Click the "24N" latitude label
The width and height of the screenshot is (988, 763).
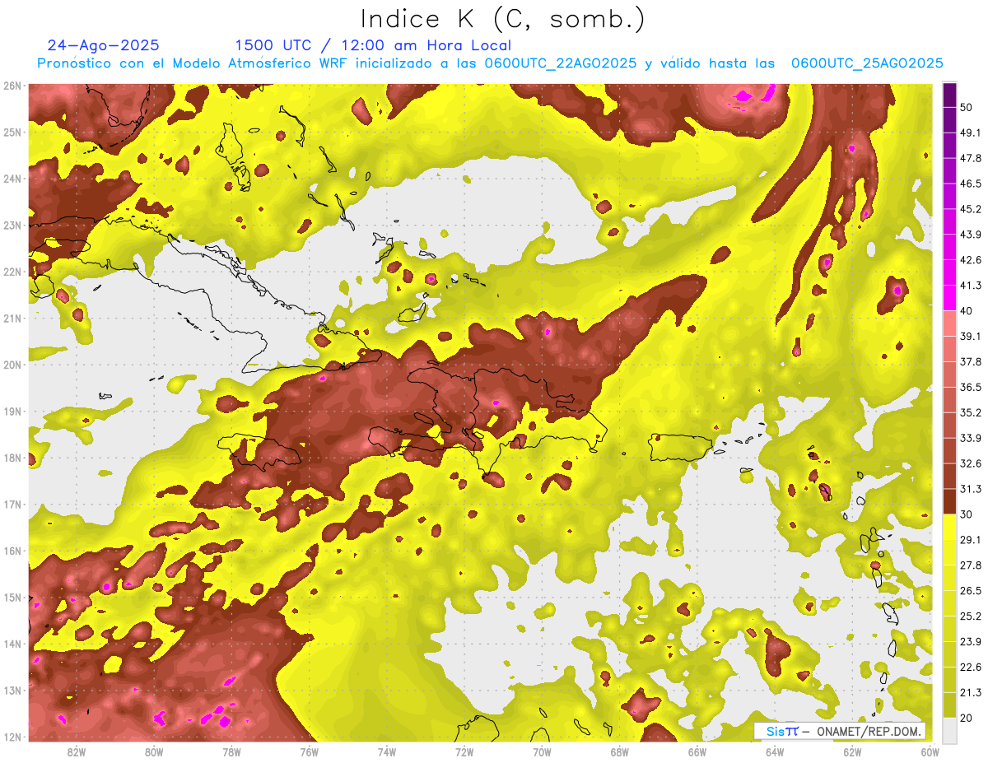click(12, 179)
